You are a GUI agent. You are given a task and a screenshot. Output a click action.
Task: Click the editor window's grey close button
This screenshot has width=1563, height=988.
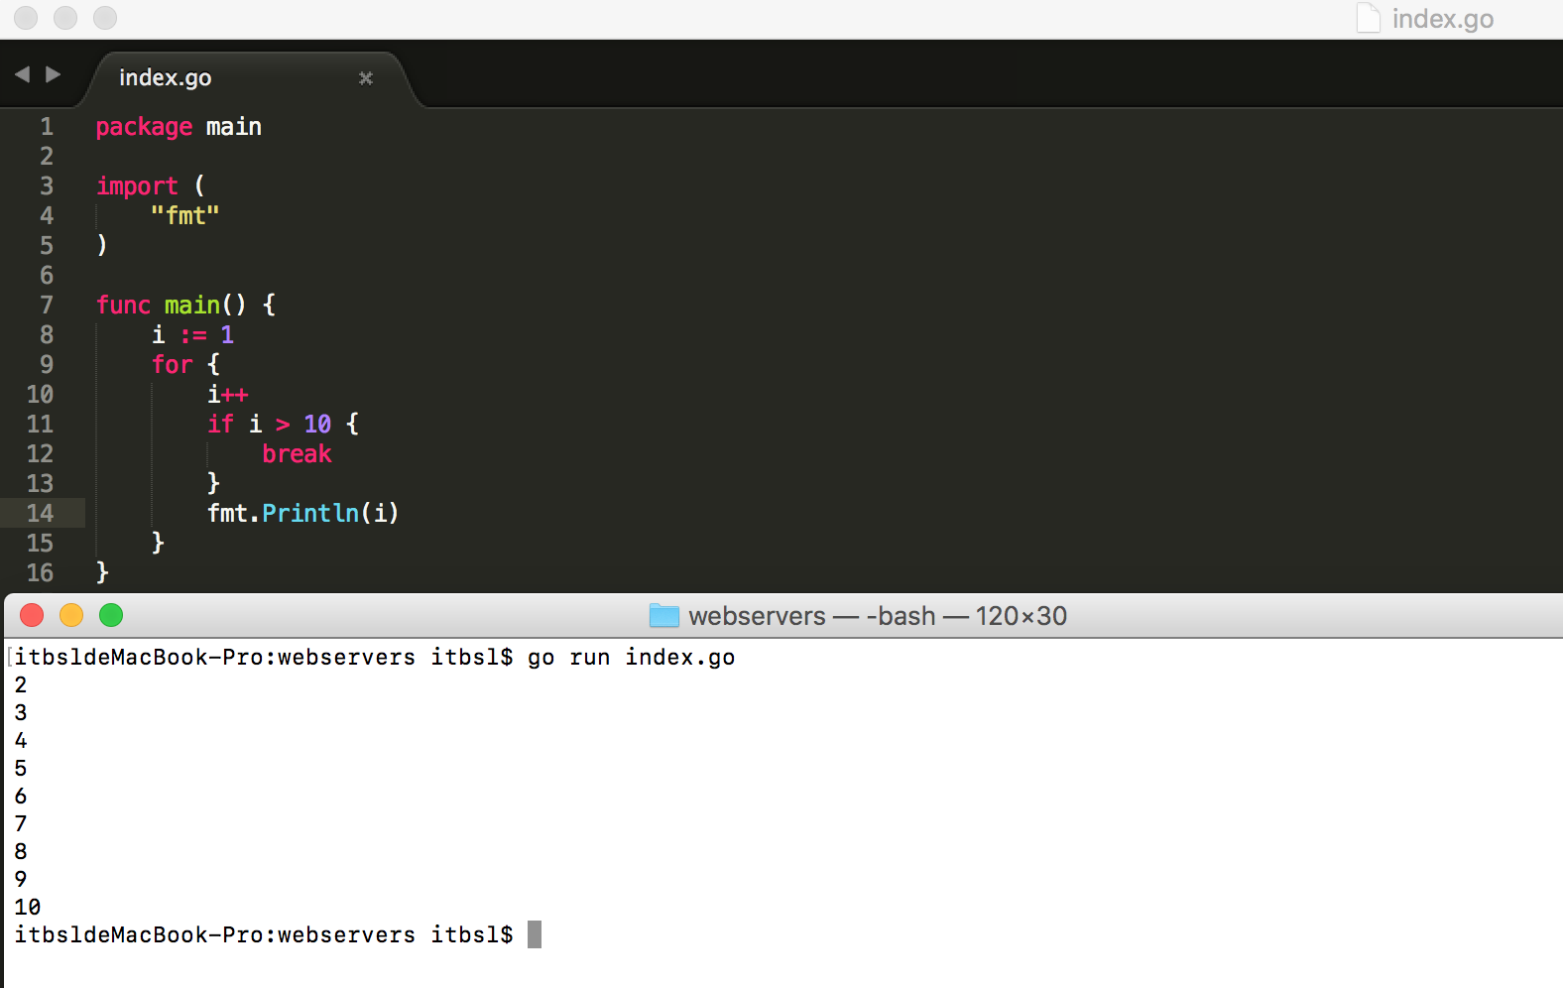(26, 18)
